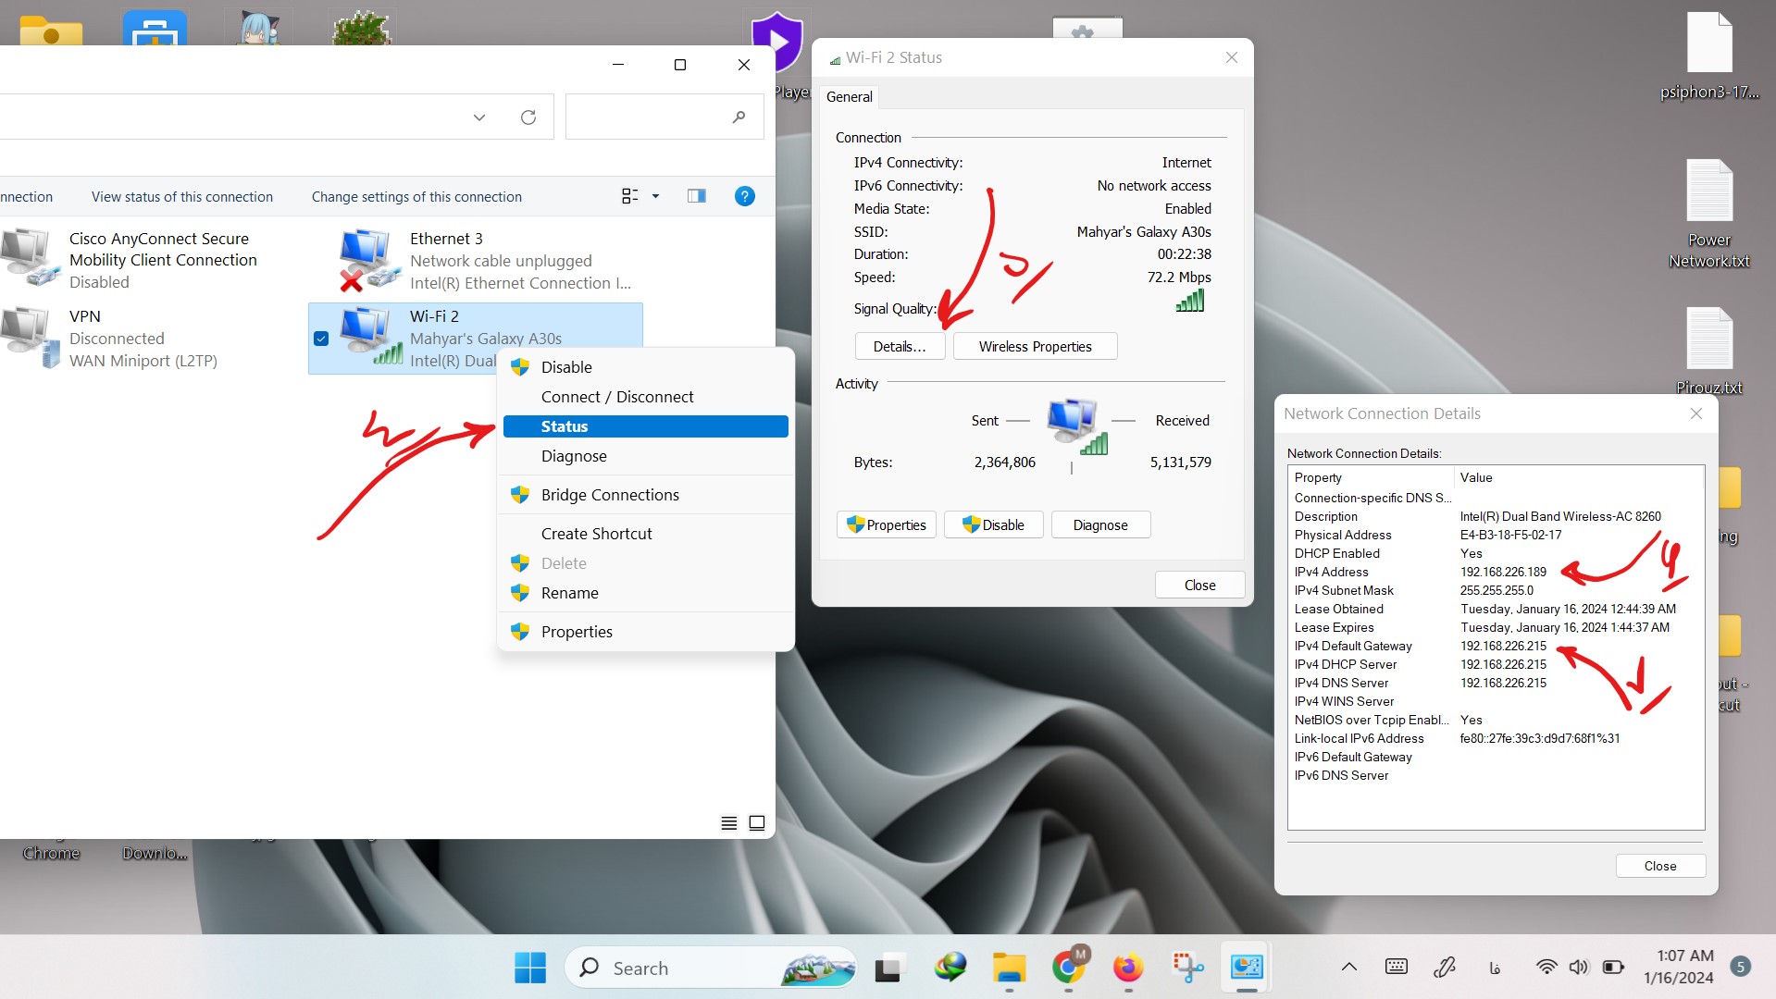
Task: Switch the input language indicator
Action: [x=1495, y=968]
